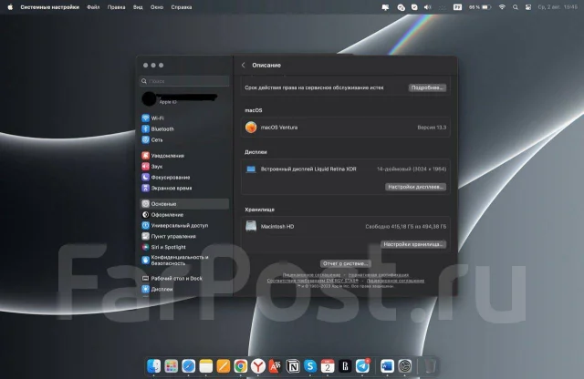Launch Microsoft Word from the Dock
This screenshot has width=584, height=379.
387,366
